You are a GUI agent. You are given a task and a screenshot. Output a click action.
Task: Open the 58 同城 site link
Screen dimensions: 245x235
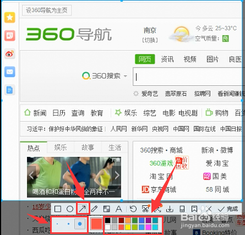pos(217,189)
